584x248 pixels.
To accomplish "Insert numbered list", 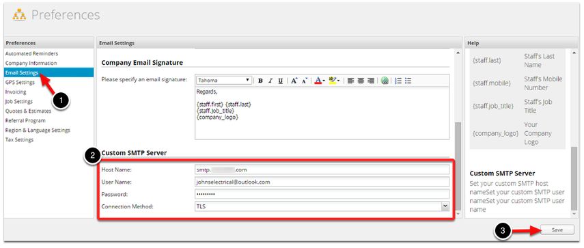I will pos(398,81).
